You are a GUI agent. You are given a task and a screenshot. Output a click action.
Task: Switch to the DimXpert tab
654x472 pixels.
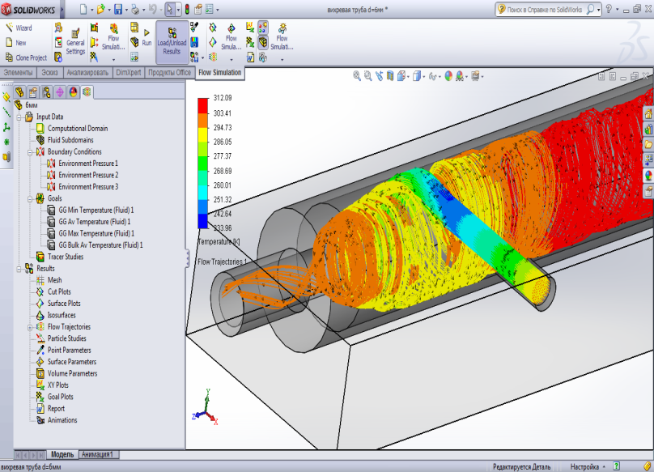[x=129, y=72]
